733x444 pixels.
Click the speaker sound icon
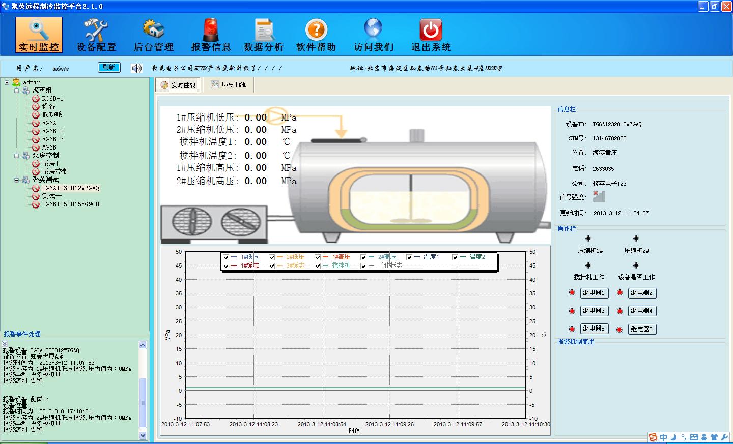[x=136, y=68]
